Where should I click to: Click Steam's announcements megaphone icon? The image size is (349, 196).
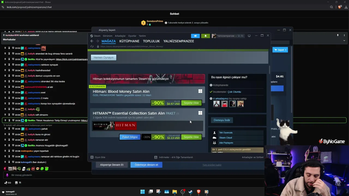click(x=195, y=36)
